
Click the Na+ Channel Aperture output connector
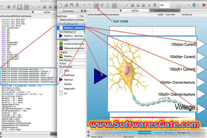point(201,82)
